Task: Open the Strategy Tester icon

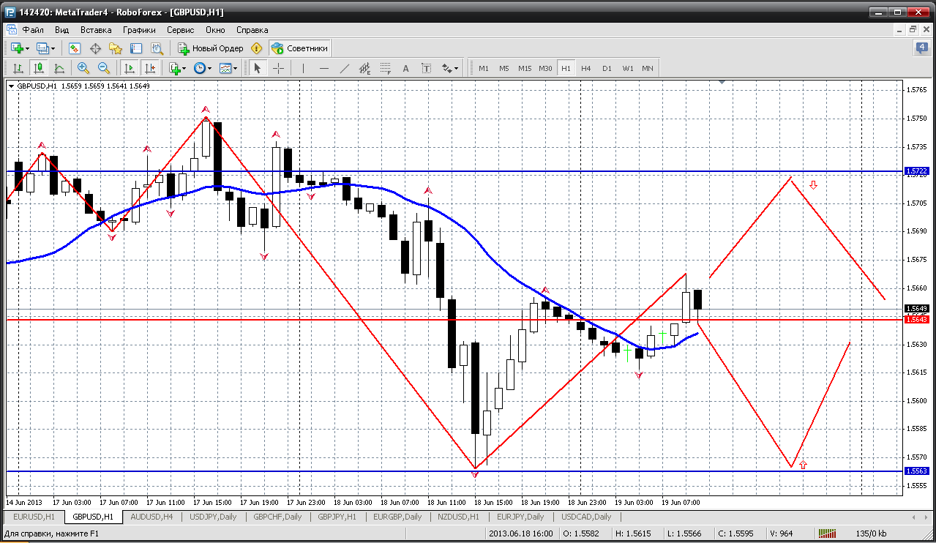Action: [x=157, y=48]
